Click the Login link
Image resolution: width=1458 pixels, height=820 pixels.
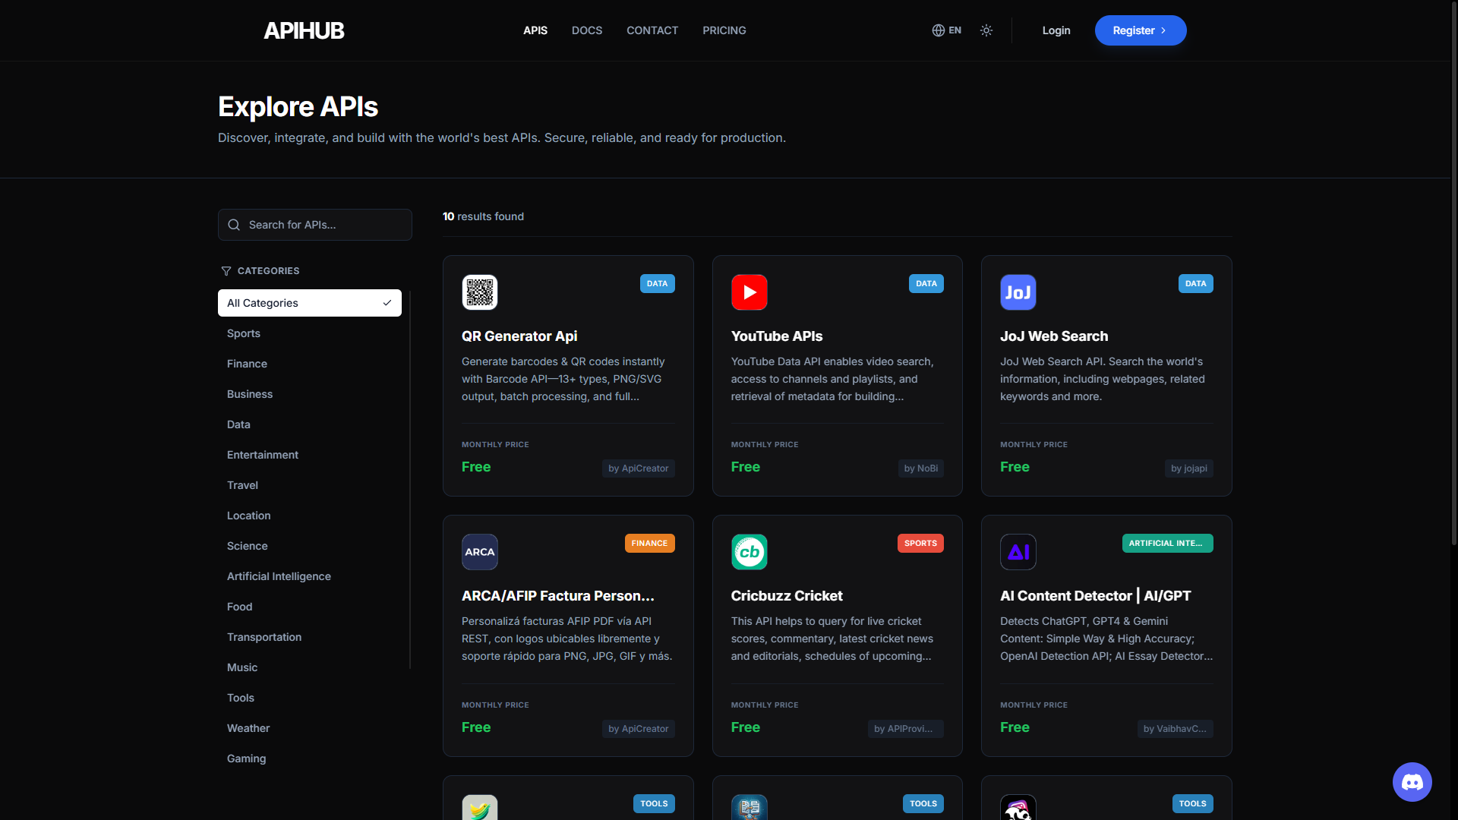[1056, 30]
